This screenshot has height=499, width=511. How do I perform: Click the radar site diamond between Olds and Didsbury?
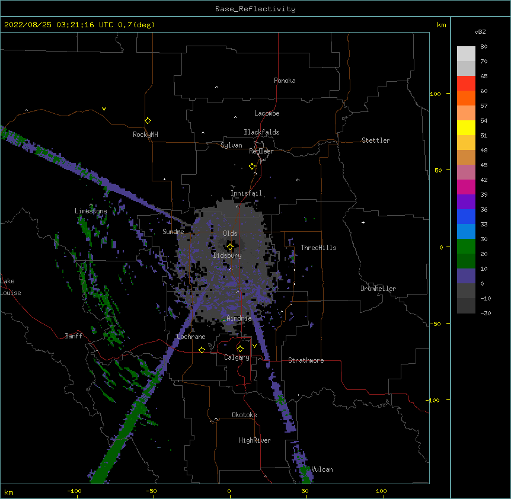pos(230,247)
